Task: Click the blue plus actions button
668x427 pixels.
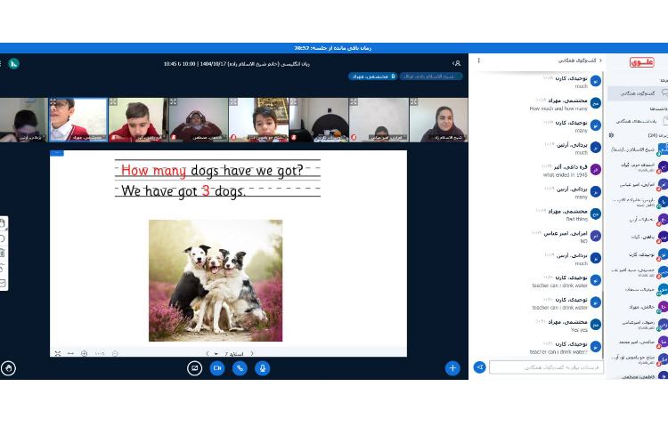Action: point(452,367)
